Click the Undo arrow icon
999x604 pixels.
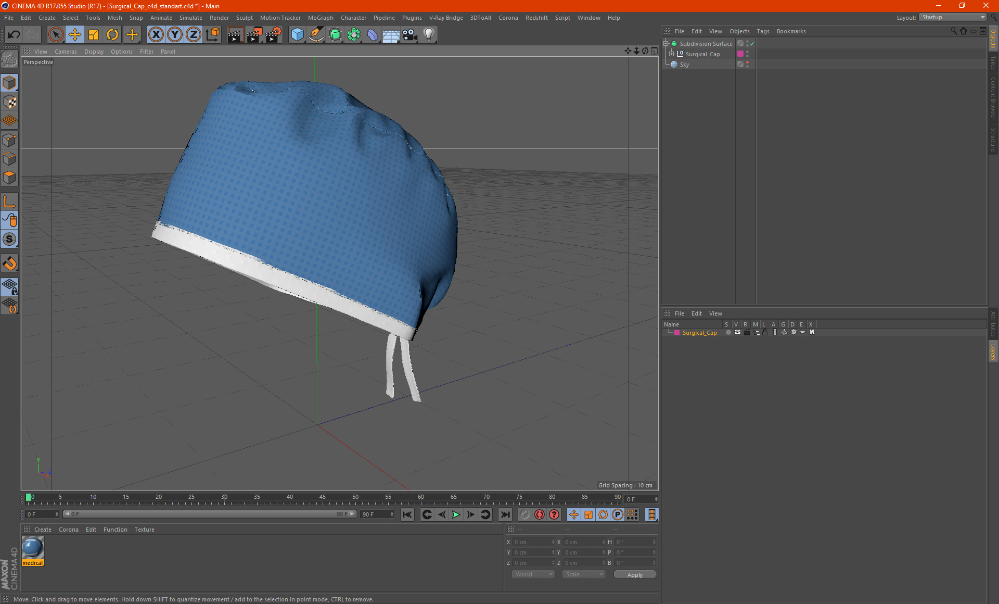point(14,35)
